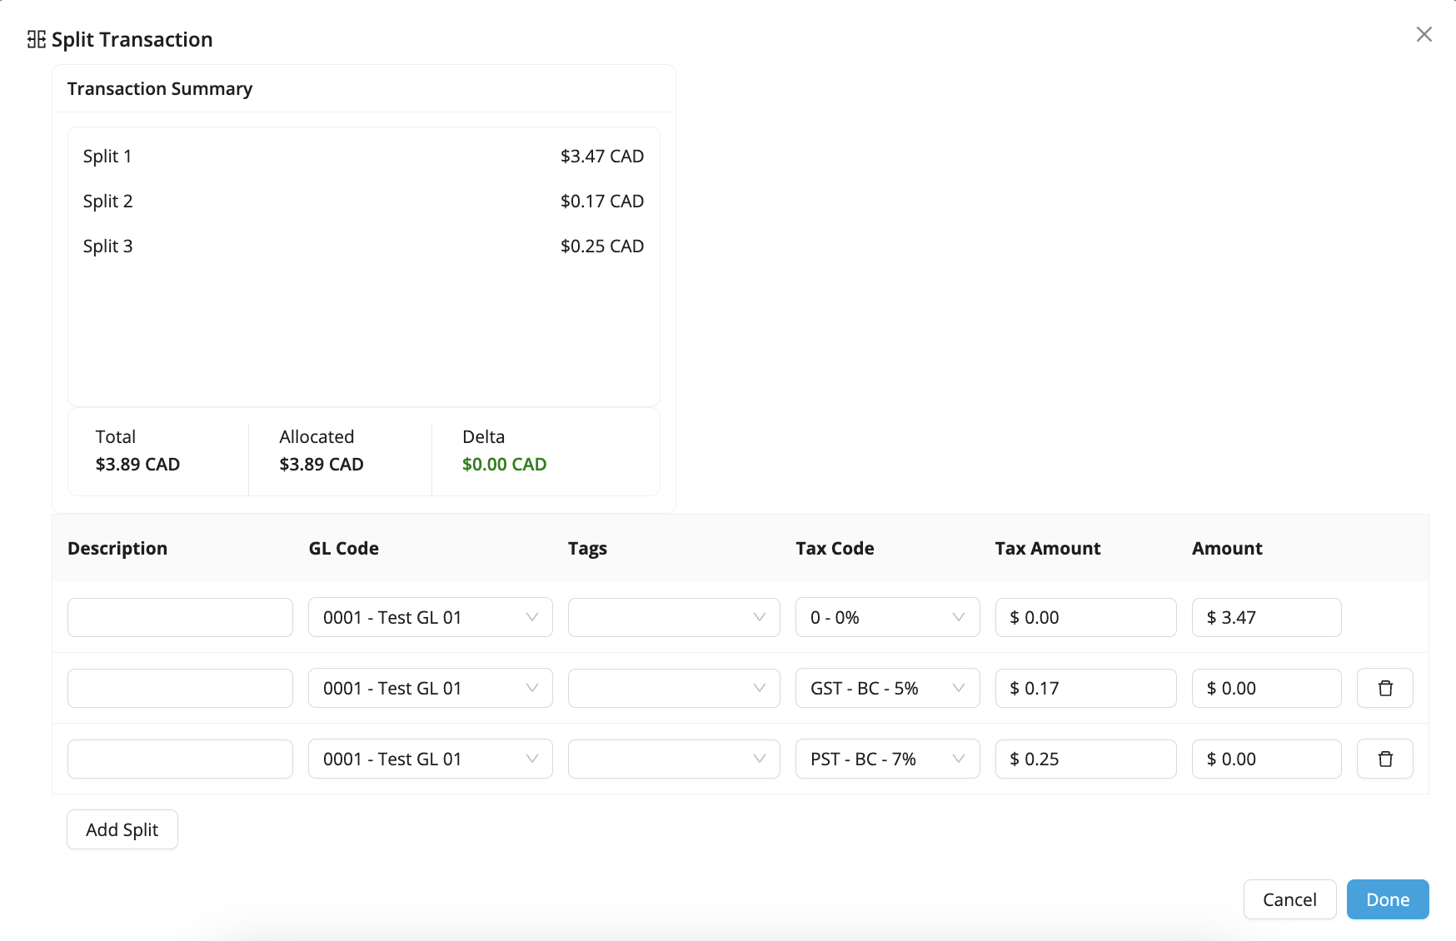Viewport: 1456px width, 941px height.
Task: Expand Tags dropdown in first split row
Action: pyautogui.click(x=674, y=617)
